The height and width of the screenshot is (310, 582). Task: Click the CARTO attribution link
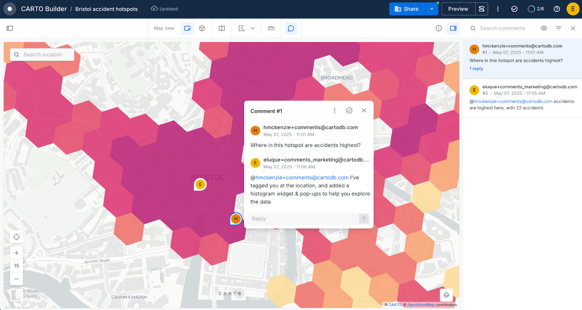point(395,305)
